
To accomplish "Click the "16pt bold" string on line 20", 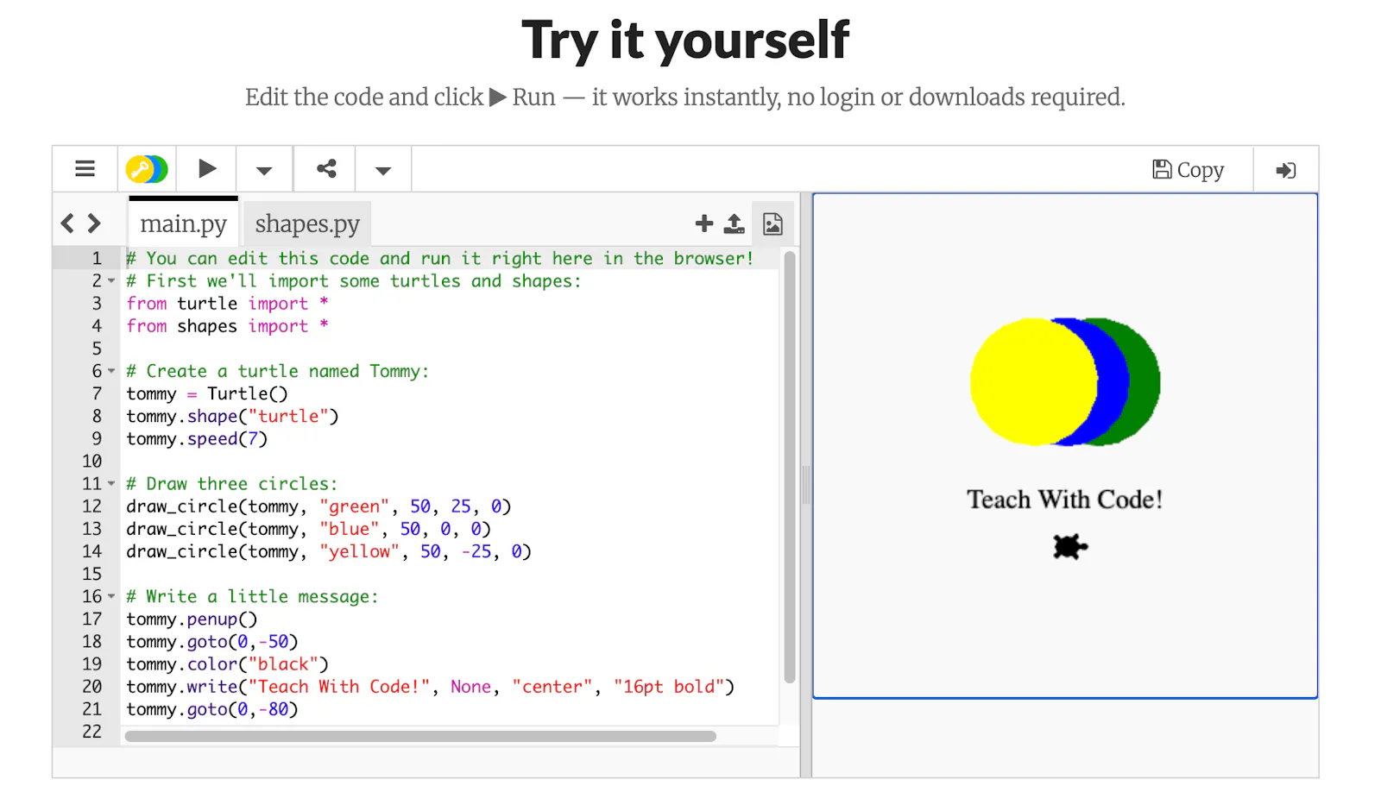I will click(669, 687).
